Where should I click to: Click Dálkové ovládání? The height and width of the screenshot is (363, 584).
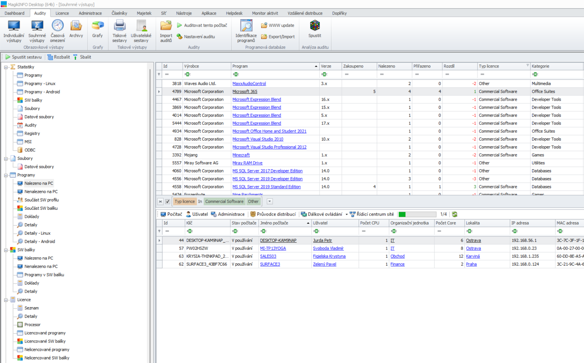click(322, 214)
